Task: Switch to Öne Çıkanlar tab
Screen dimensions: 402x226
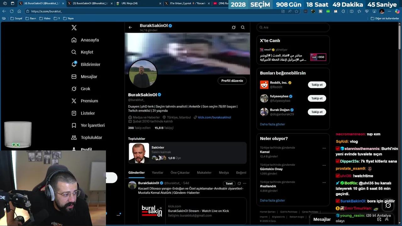Action: click(180, 173)
